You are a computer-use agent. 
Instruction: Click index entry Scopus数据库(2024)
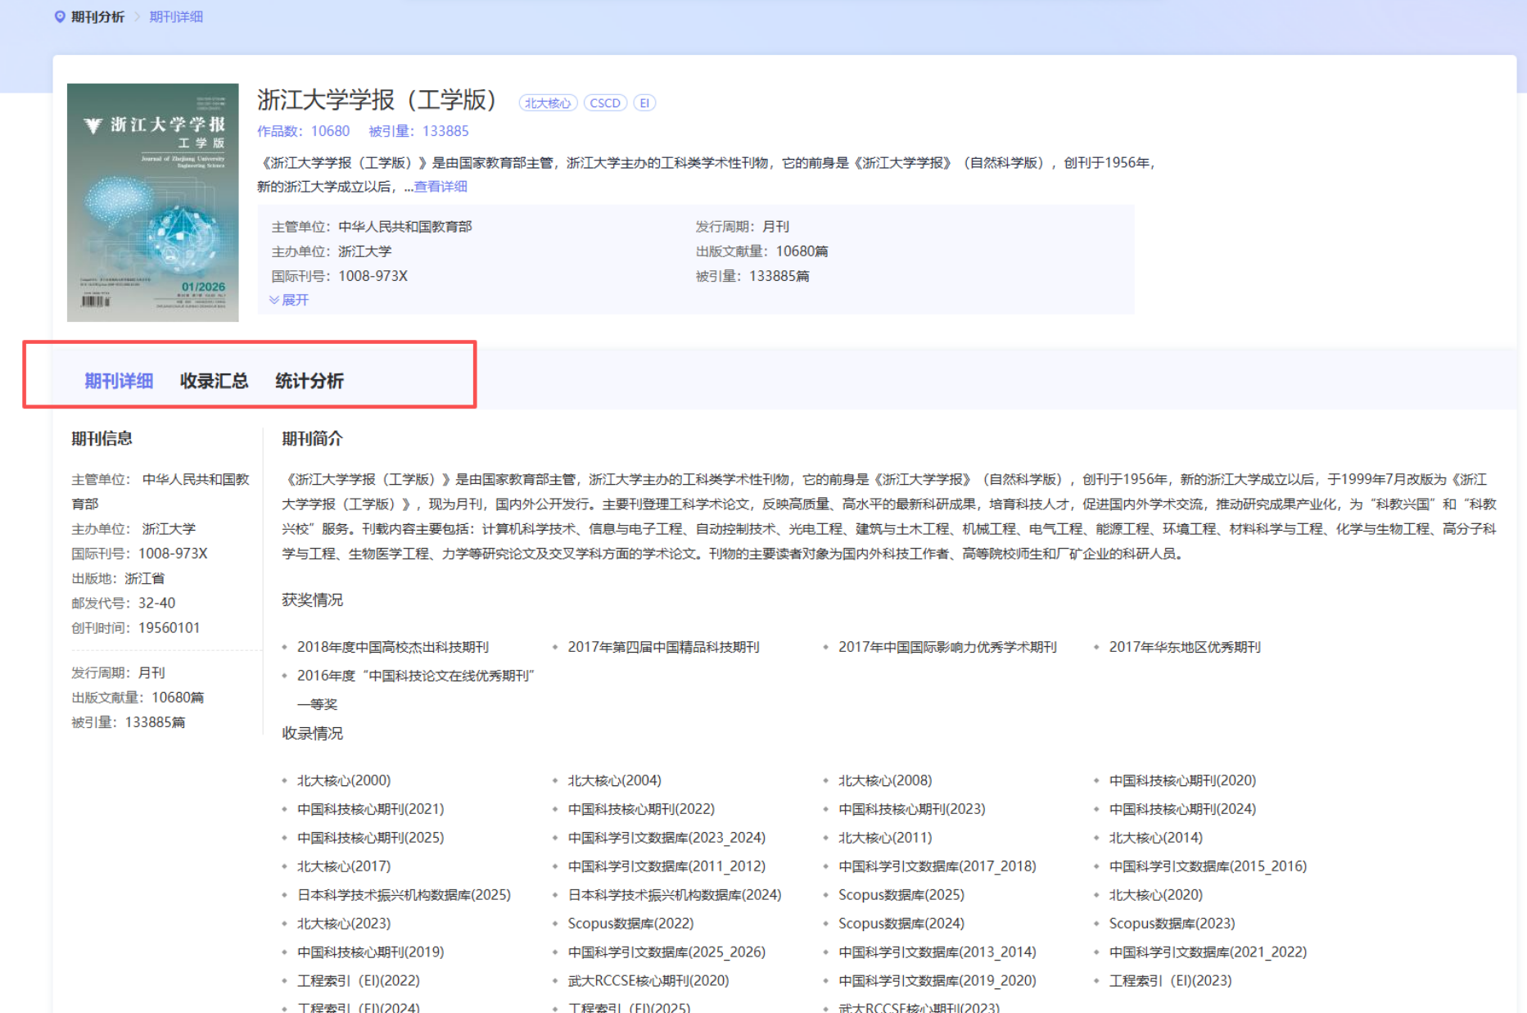(901, 924)
